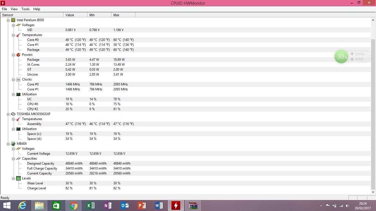Click the TOSHIBA MK5059GSXP hard drive icon
376x211 pixels.
pyautogui.click(x=13, y=114)
